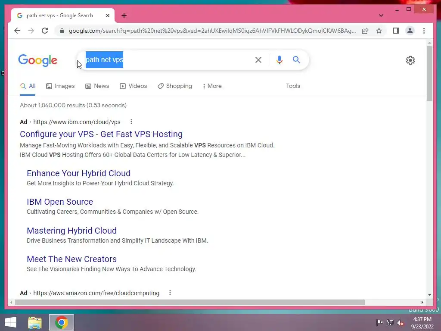This screenshot has height=331, width=441.
Task: Open options for the IBM ad
Action: pos(131,122)
